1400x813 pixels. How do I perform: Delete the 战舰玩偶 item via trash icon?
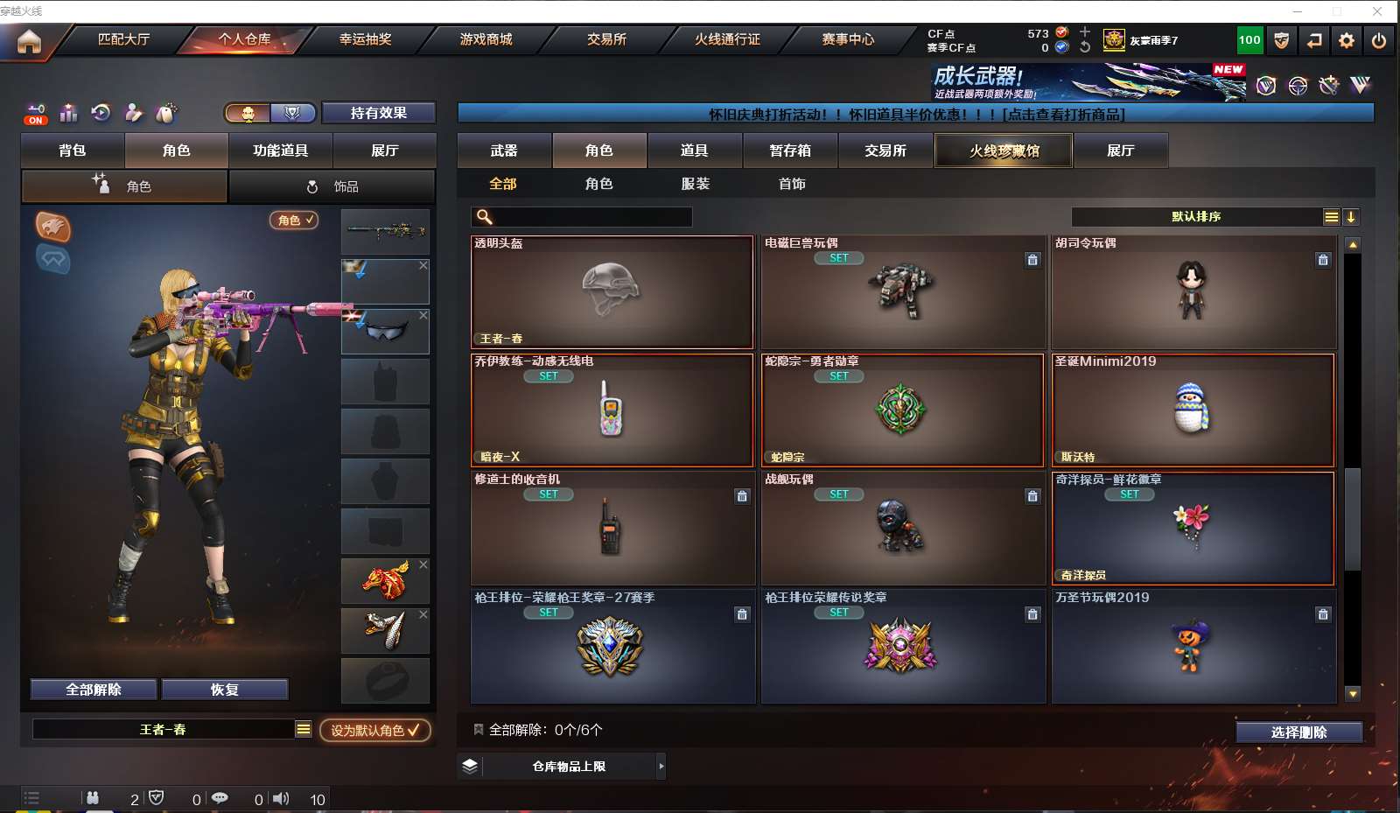1032,496
